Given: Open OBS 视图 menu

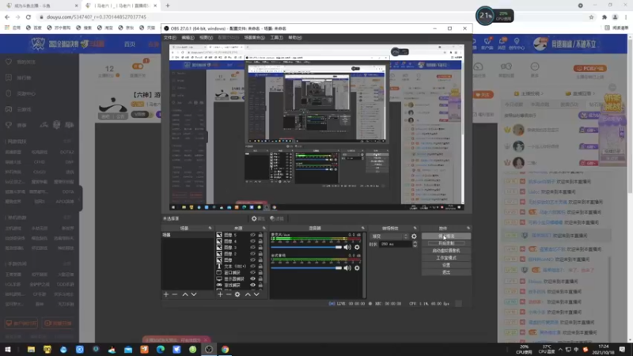Looking at the screenshot, I should [206, 37].
